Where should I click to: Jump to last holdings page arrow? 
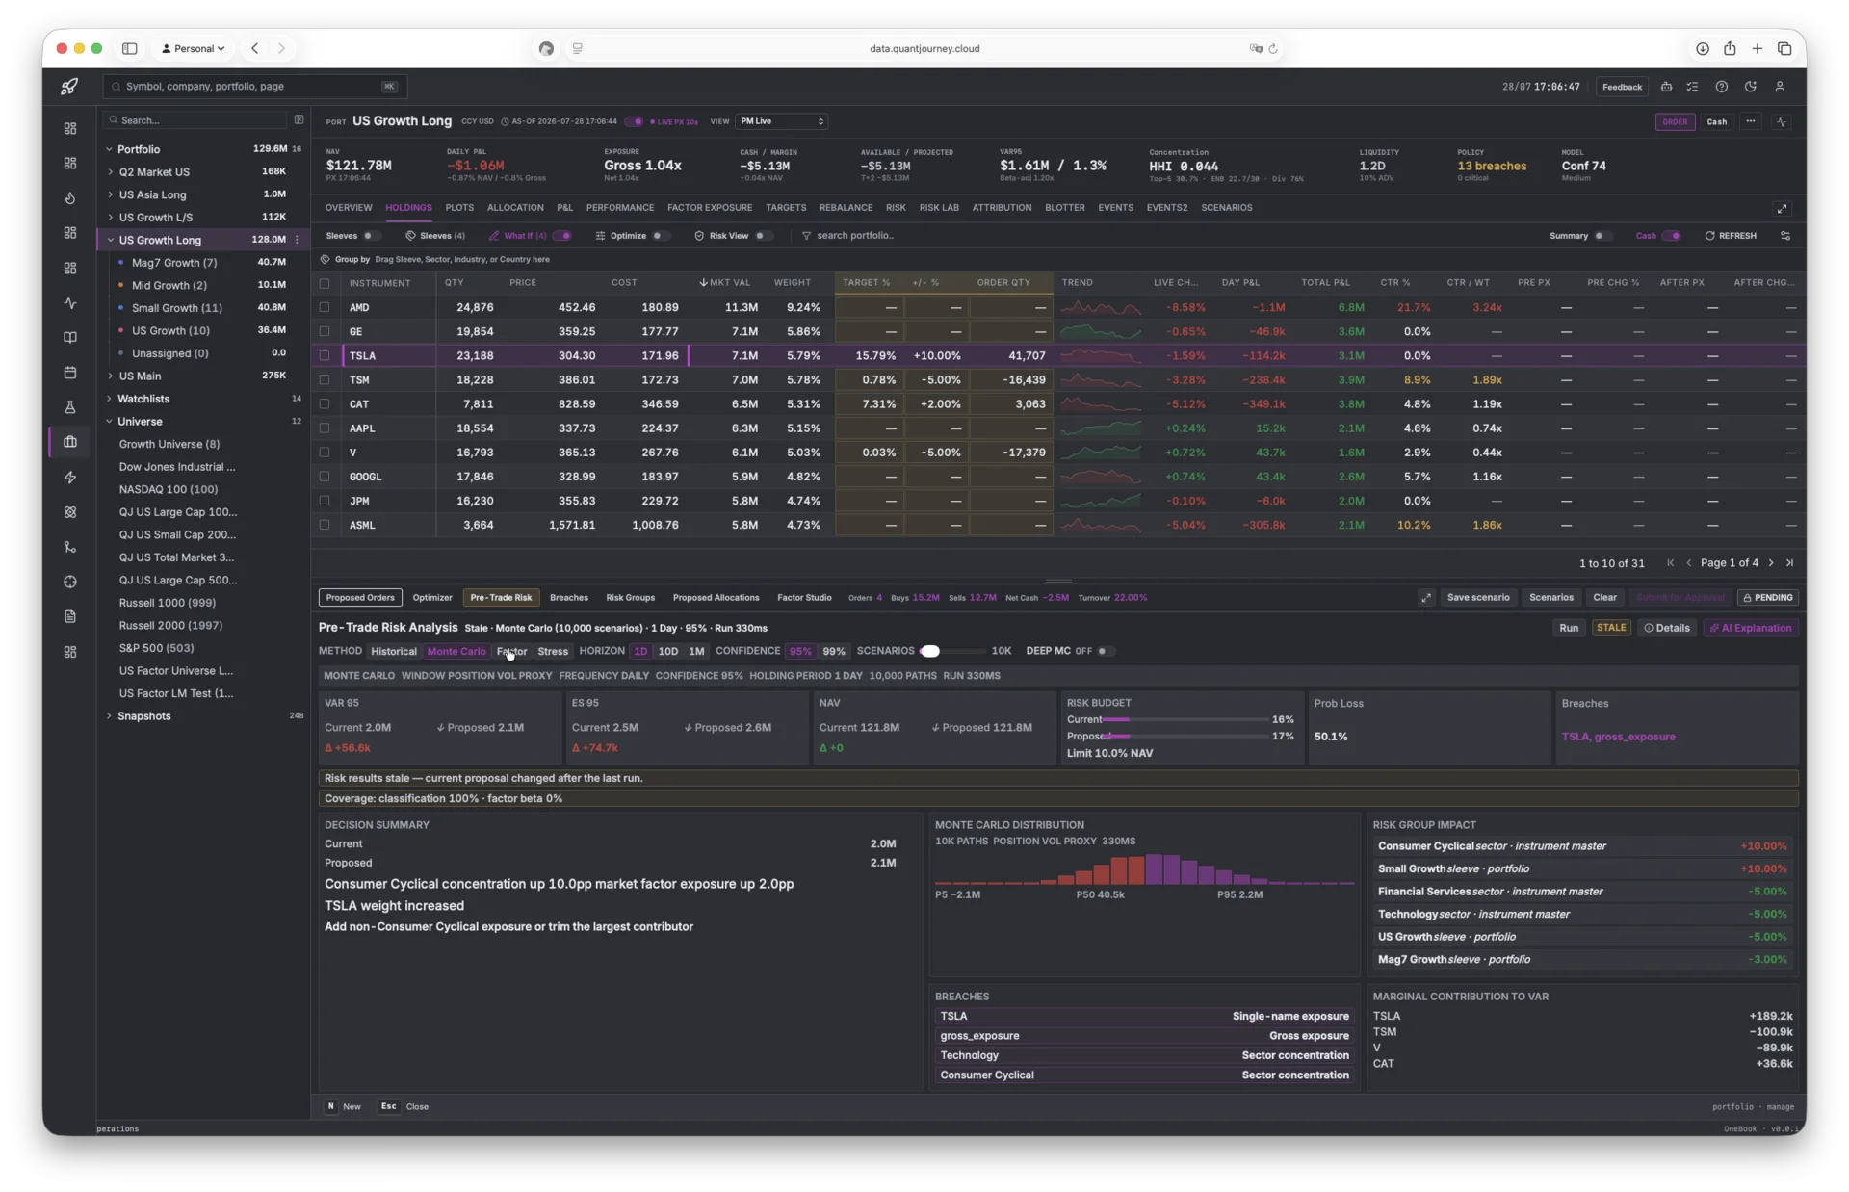click(1790, 563)
